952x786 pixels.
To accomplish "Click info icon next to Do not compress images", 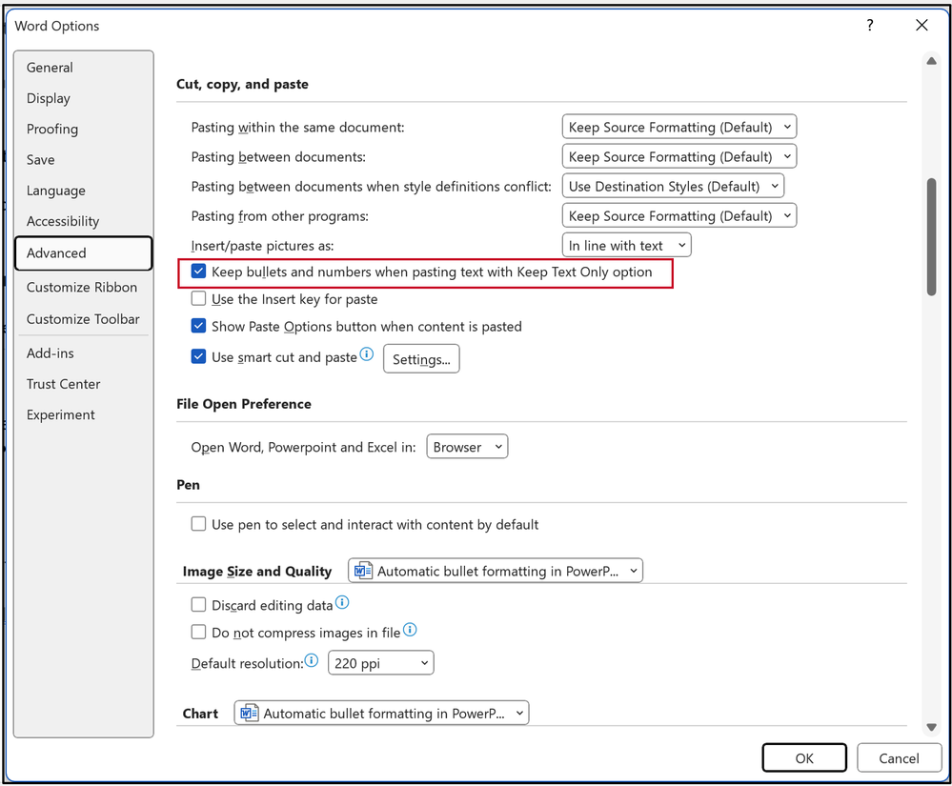I will pyautogui.click(x=410, y=630).
